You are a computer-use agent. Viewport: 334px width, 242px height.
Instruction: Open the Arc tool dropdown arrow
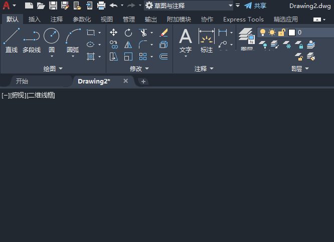tap(73, 56)
